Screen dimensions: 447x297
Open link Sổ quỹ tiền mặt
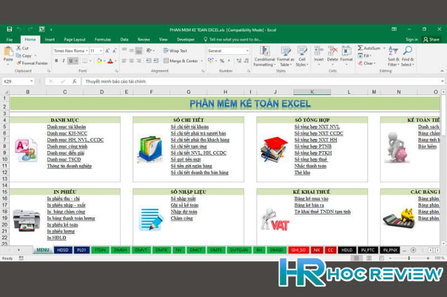pos(186,159)
